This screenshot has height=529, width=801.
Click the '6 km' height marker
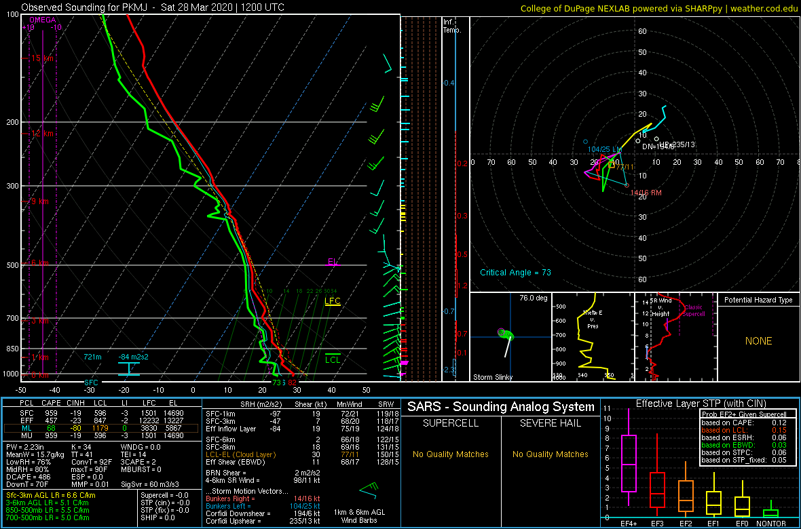[40, 263]
